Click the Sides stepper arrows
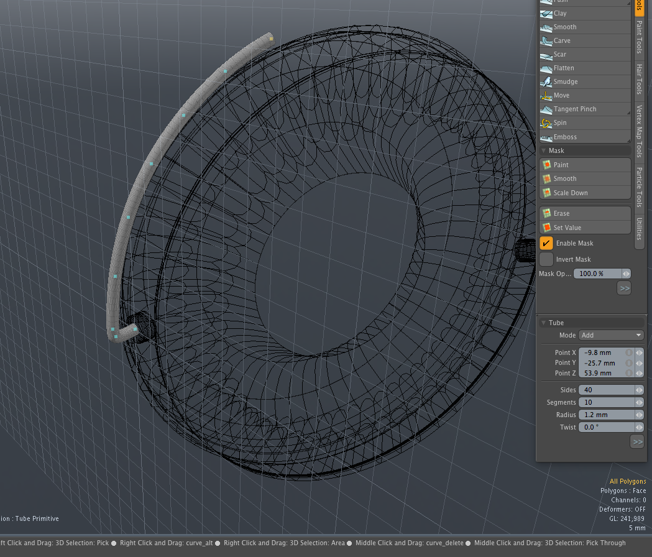Image resolution: width=652 pixels, height=557 pixels. click(640, 390)
